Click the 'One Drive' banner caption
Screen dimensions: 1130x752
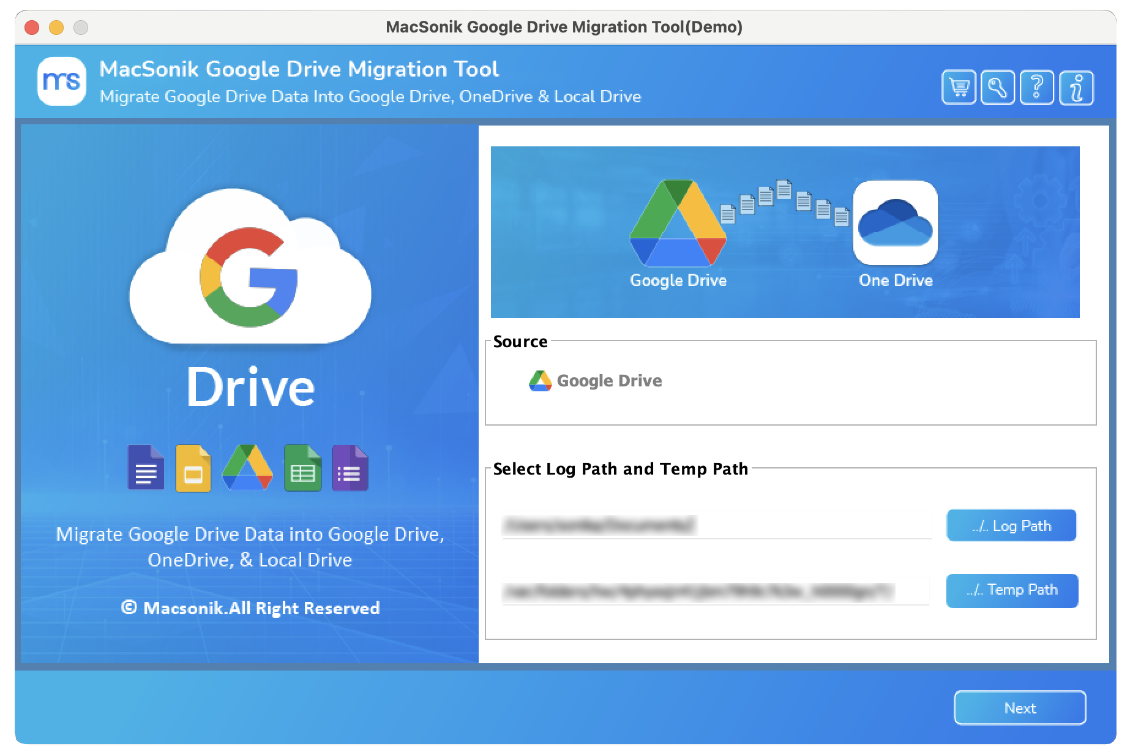point(896,280)
